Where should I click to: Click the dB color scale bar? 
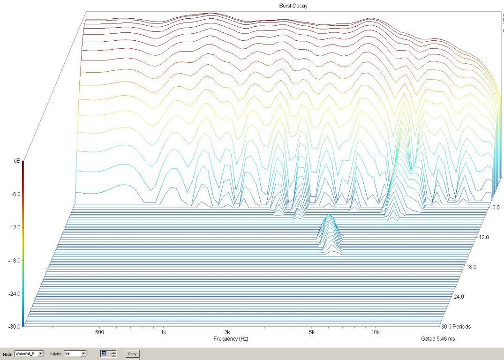(x=23, y=243)
